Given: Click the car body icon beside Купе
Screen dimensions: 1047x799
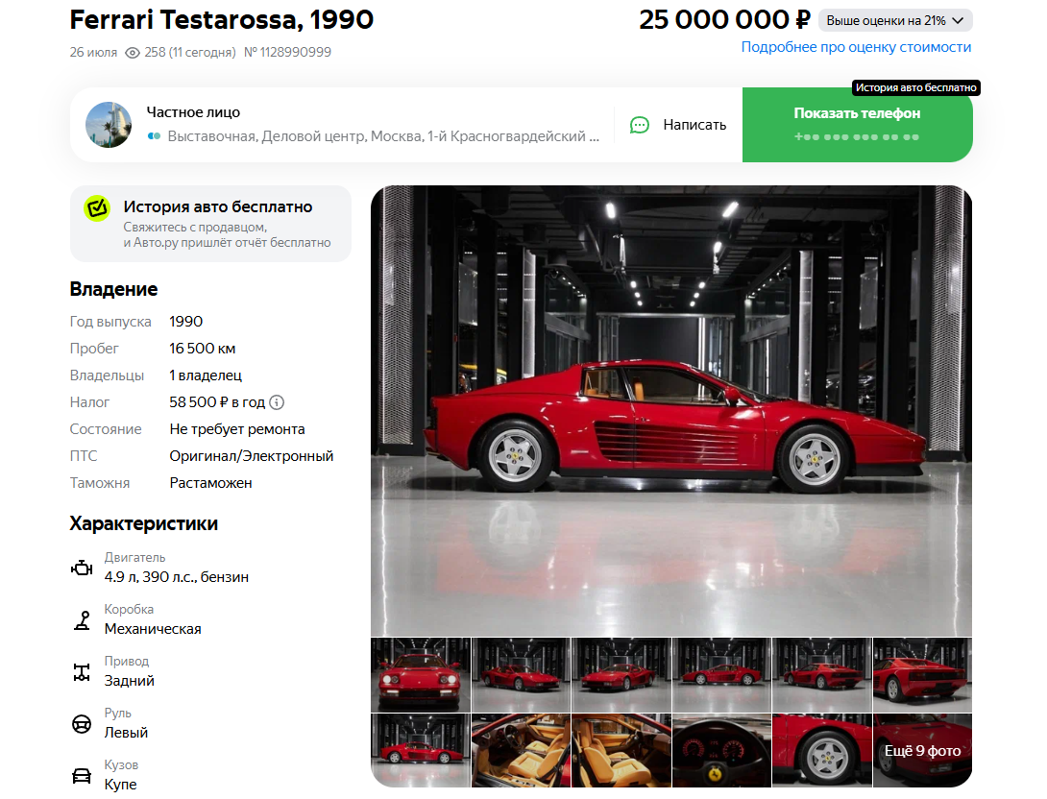Looking at the screenshot, I should [82, 776].
